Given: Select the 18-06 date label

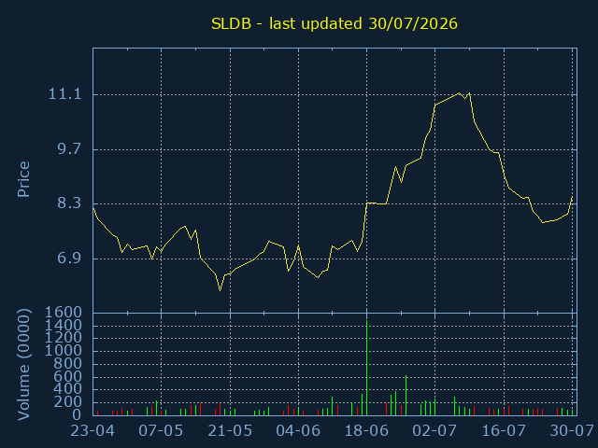Looking at the screenshot, I should click(x=366, y=431).
